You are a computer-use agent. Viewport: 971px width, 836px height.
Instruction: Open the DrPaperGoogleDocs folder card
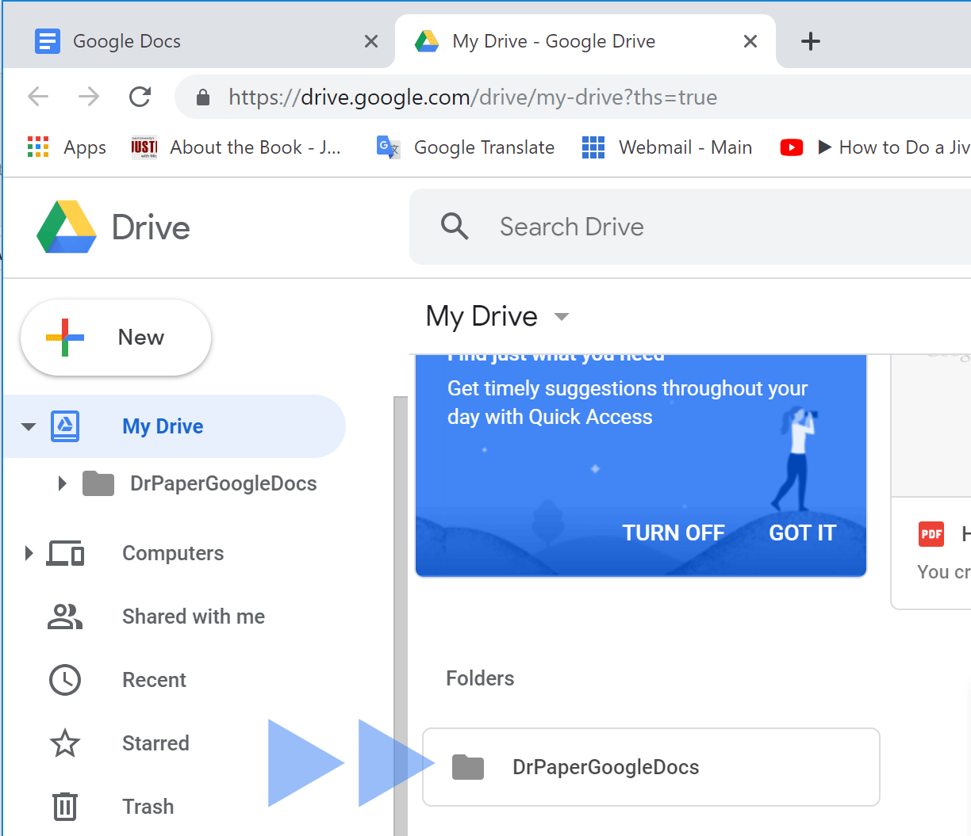click(x=651, y=766)
